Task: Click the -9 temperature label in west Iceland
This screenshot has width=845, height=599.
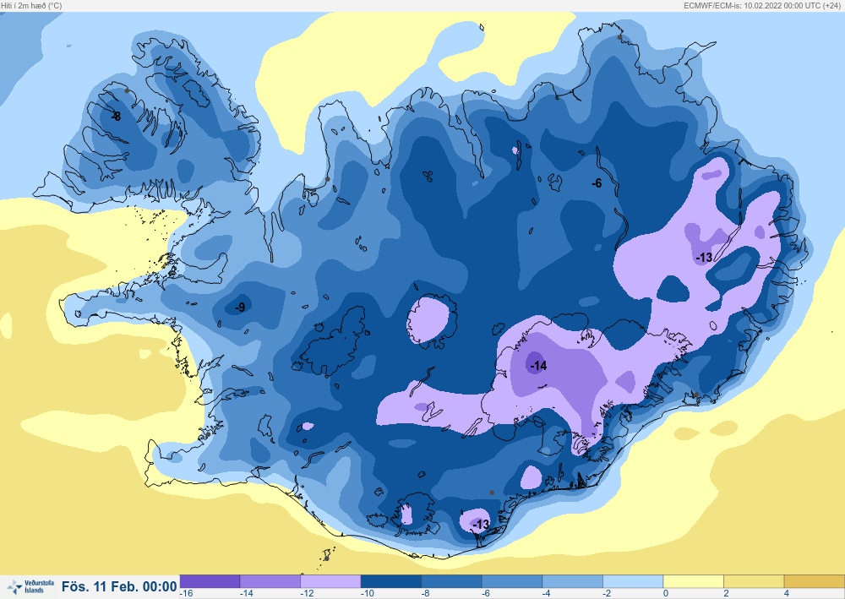Action: tap(240, 307)
